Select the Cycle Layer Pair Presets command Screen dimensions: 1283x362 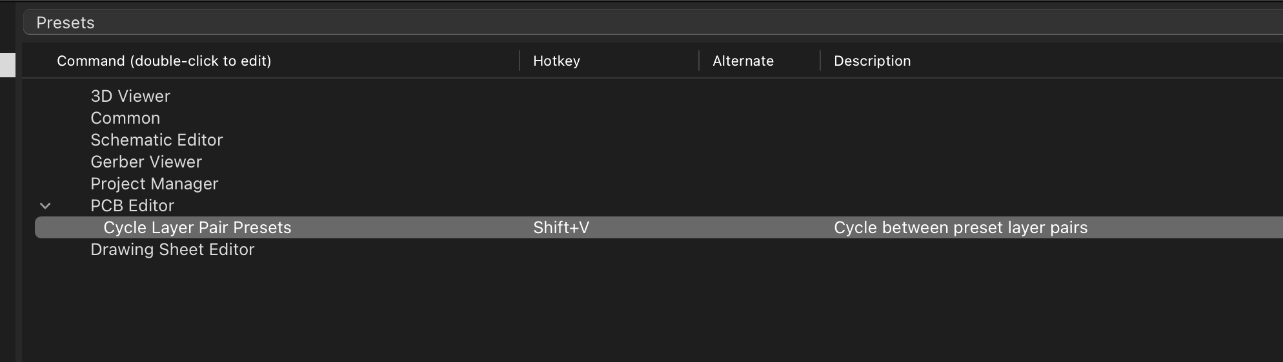(197, 227)
